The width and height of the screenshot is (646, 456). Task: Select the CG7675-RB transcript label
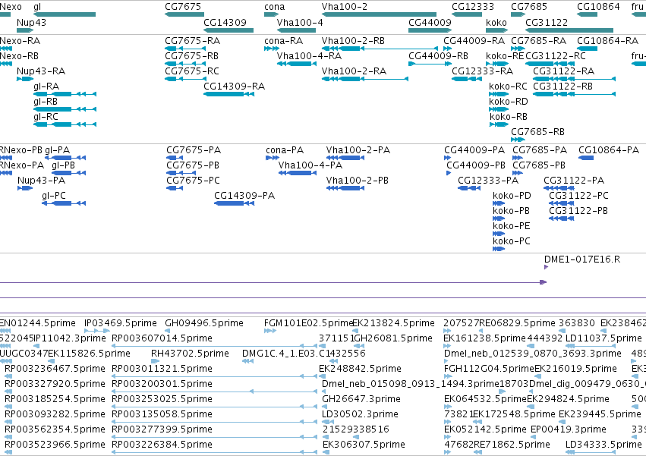[x=191, y=56]
